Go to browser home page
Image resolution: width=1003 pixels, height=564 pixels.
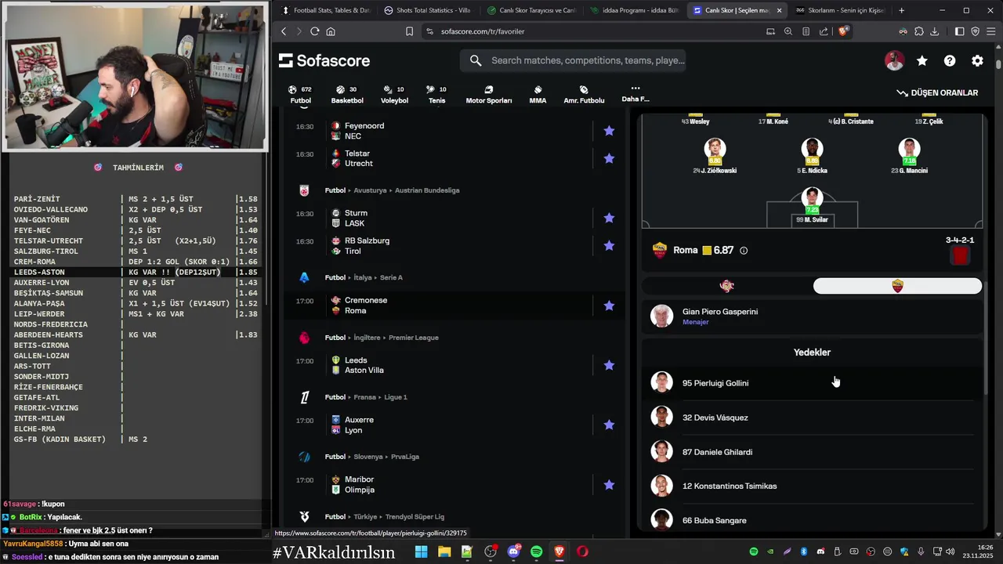click(331, 31)
